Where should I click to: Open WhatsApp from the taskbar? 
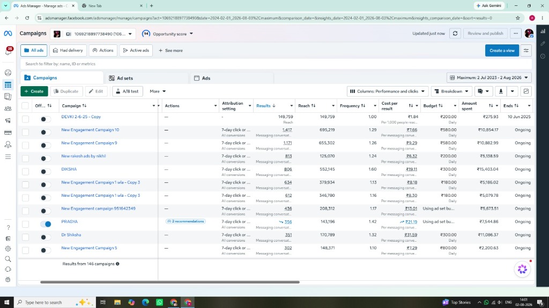(x=159, y=303)
